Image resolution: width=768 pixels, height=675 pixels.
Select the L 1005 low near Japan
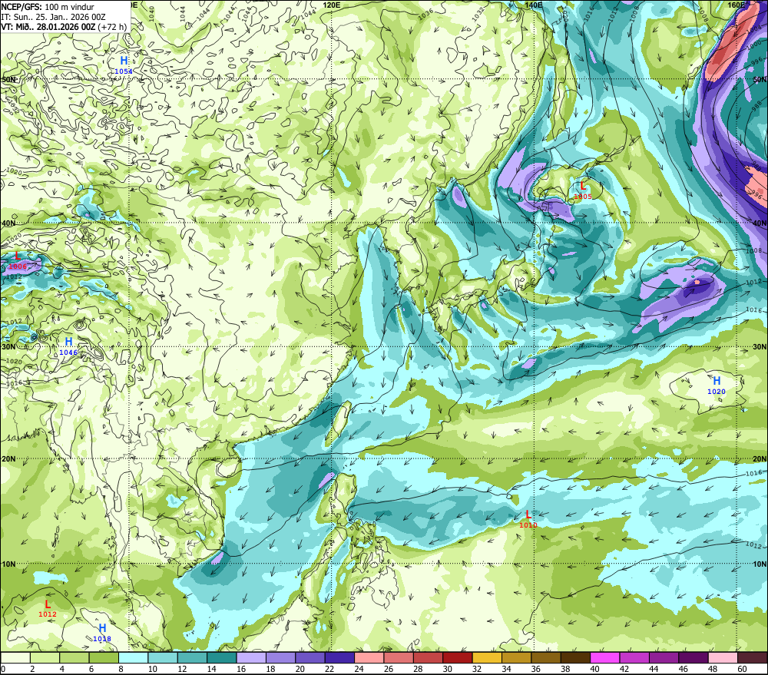tap(583, 190)
